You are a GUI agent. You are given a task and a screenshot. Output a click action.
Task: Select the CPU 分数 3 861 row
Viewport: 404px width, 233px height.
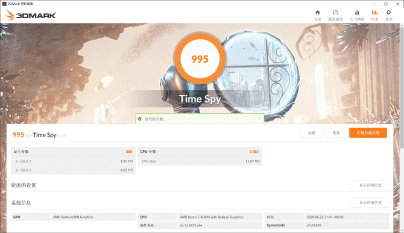point(200,152)
